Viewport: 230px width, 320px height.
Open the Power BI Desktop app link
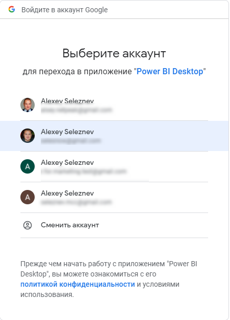[170, 72]
